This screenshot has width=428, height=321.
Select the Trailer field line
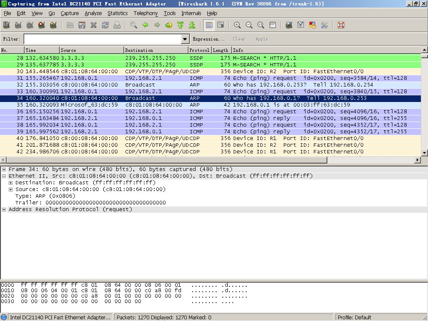coord(90,203)
